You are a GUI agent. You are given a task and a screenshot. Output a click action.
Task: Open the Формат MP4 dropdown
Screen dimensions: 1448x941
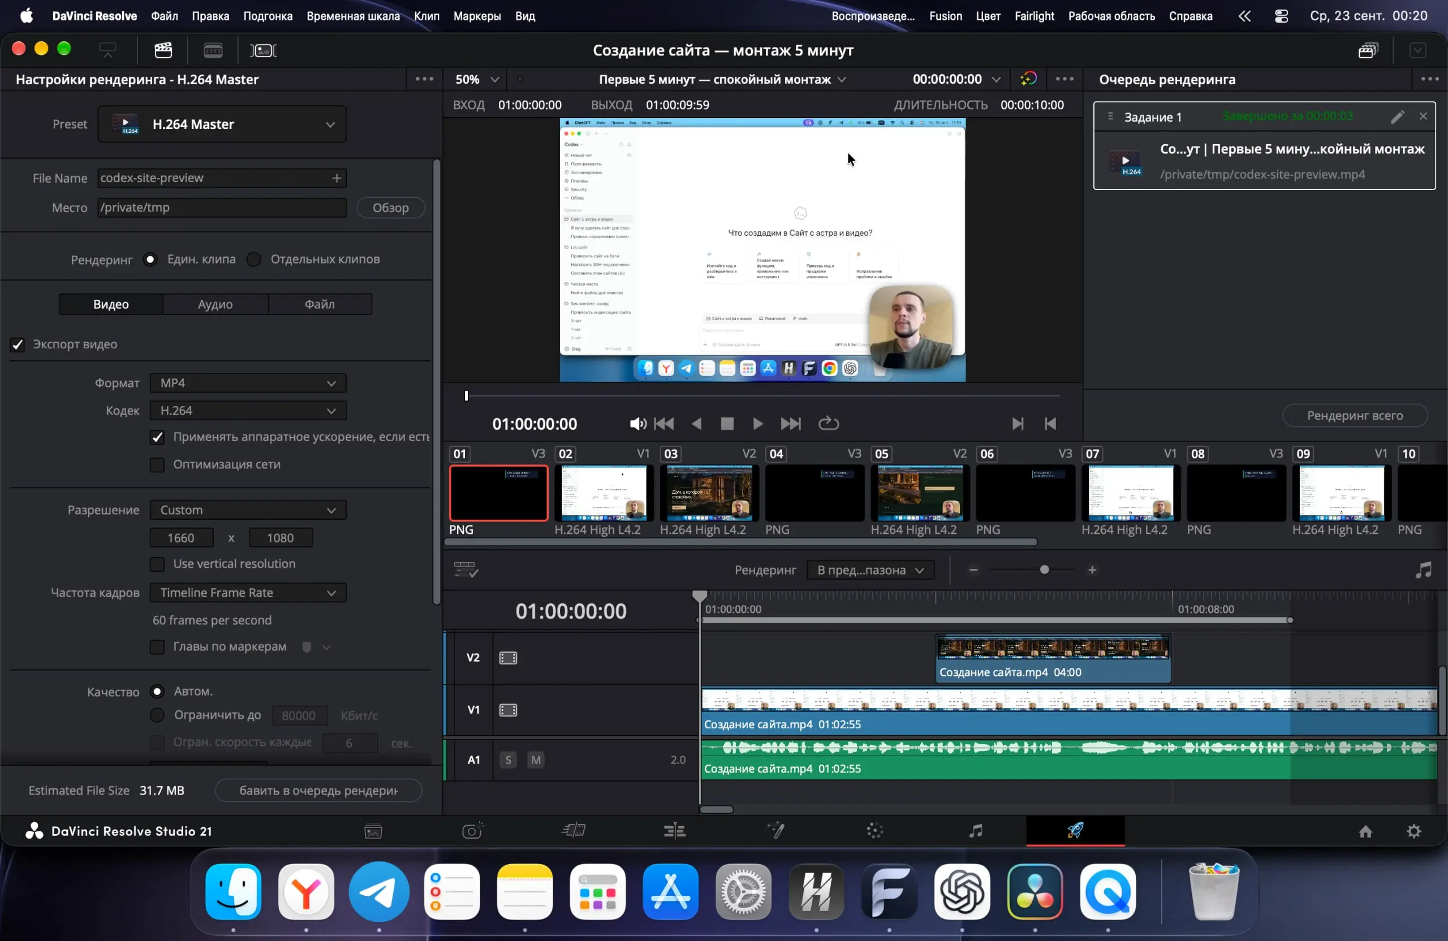[248, 383]
